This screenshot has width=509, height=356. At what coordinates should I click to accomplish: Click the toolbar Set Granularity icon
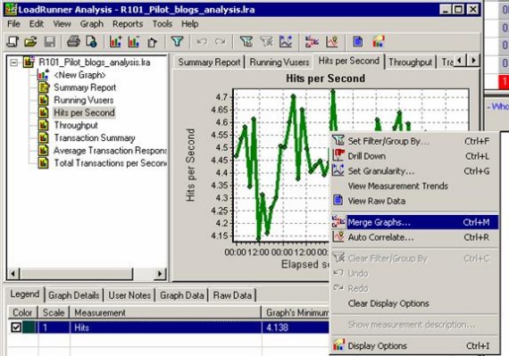(286, 42)
